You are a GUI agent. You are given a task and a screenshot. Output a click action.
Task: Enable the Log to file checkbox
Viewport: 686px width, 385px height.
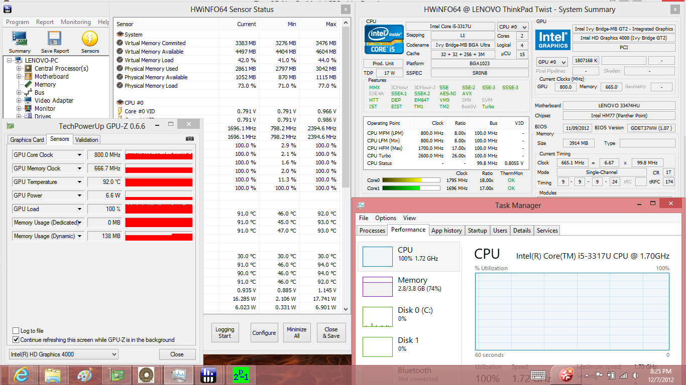point(16,331)
